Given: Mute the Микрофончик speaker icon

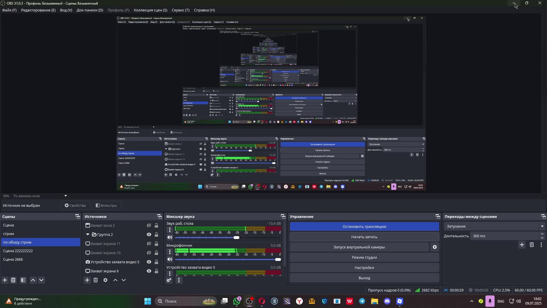Looking at the screenshot, I should [170, 260].
